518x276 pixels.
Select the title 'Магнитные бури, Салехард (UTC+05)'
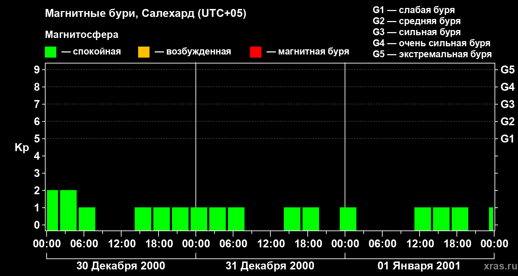click(146, 14)
